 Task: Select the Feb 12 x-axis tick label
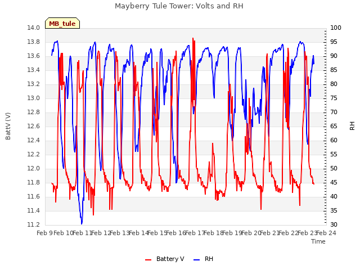tap(101, 233)
